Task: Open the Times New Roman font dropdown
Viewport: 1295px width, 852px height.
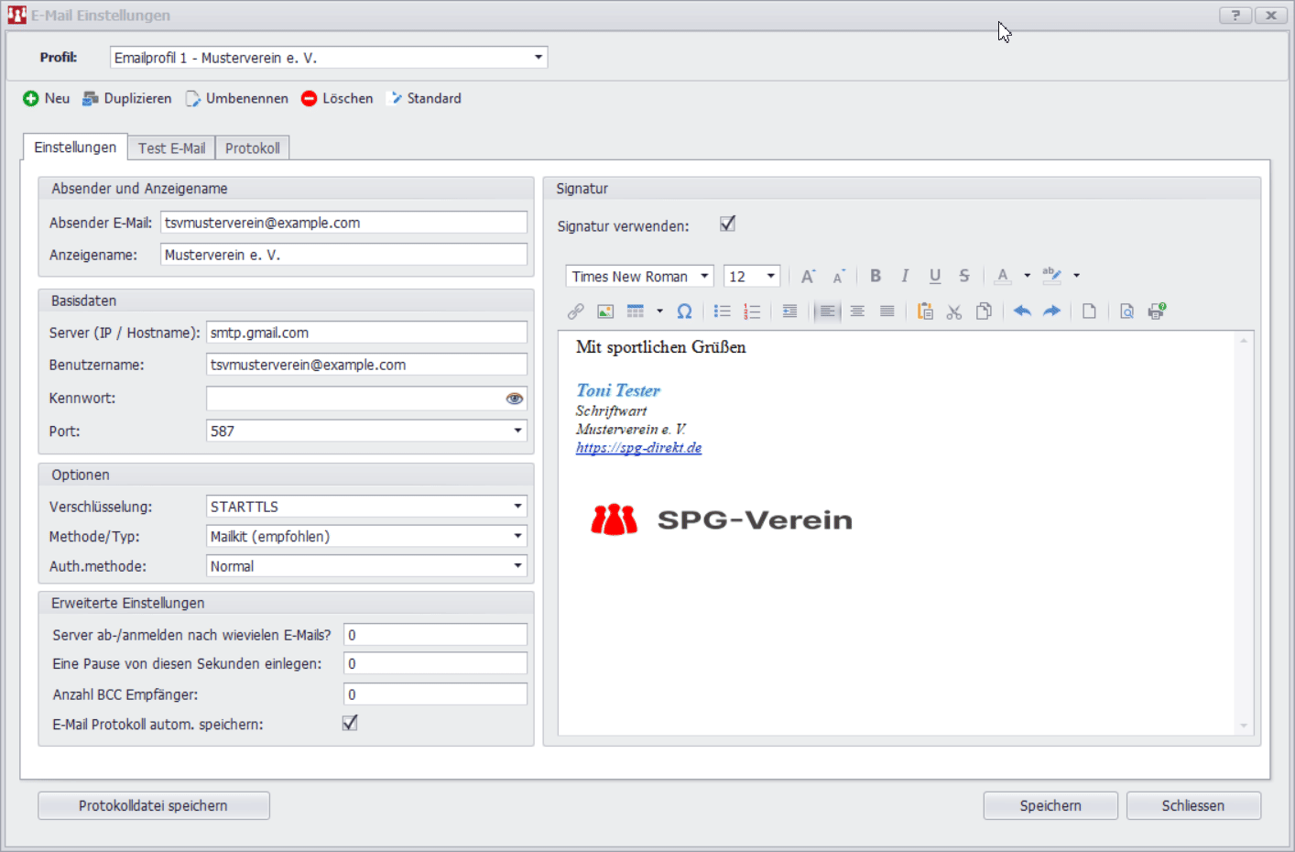Action: pyautogui.click(x=704, y=276)
